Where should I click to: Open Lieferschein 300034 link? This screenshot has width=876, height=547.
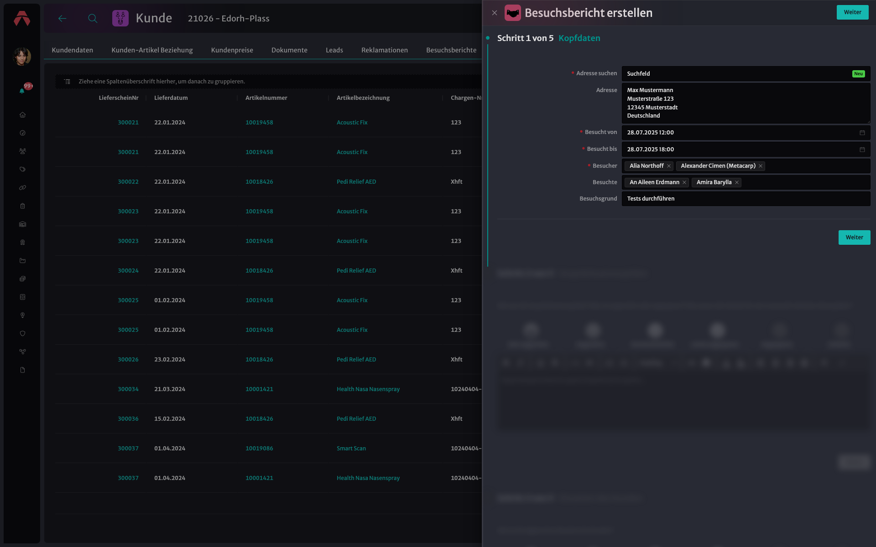128,389
